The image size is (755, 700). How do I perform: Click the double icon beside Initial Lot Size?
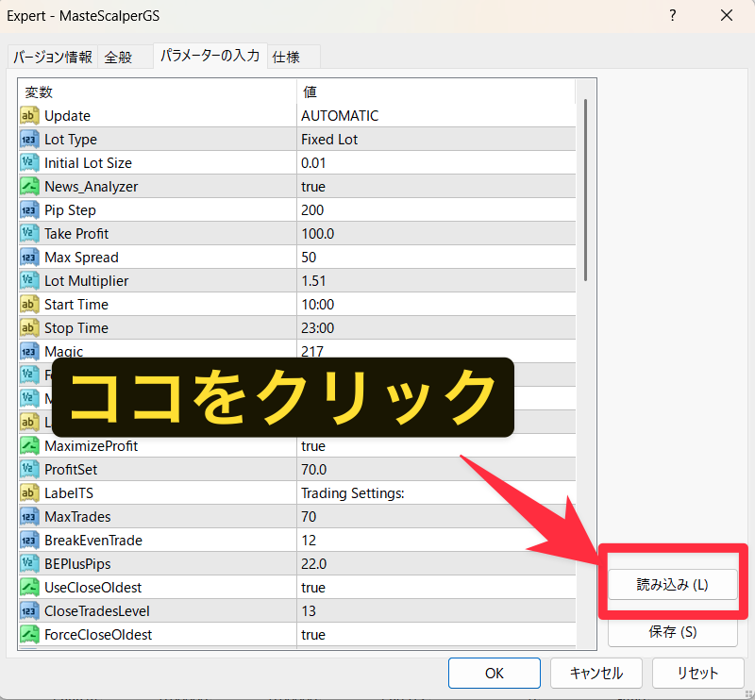click(x=29, y=162)
